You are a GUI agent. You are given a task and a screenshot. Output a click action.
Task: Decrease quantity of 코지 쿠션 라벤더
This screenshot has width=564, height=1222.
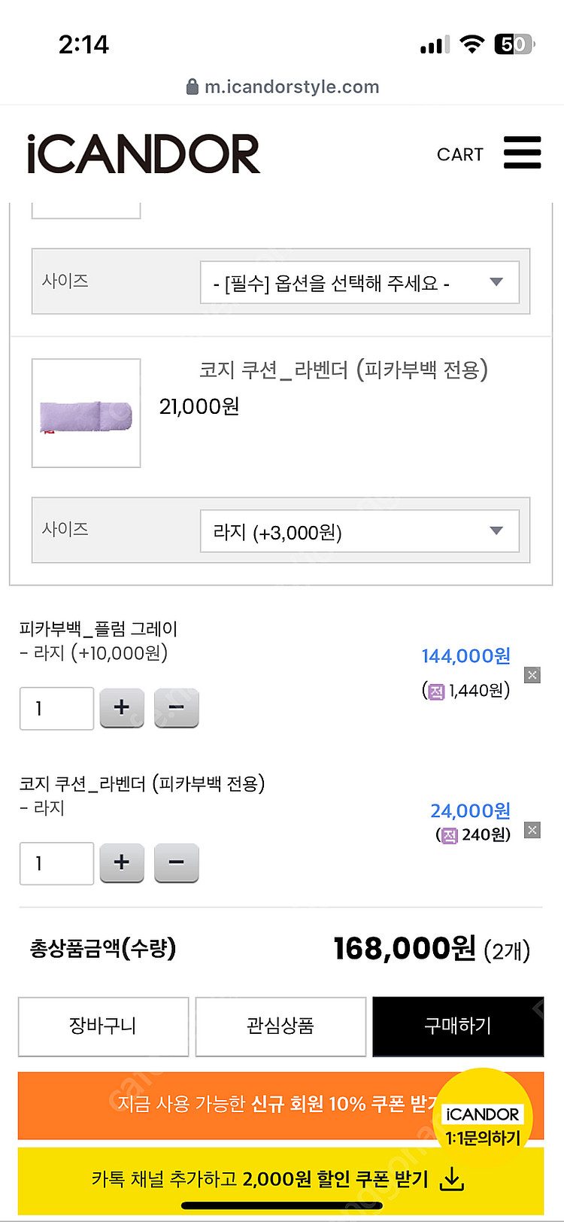(176, 862)
